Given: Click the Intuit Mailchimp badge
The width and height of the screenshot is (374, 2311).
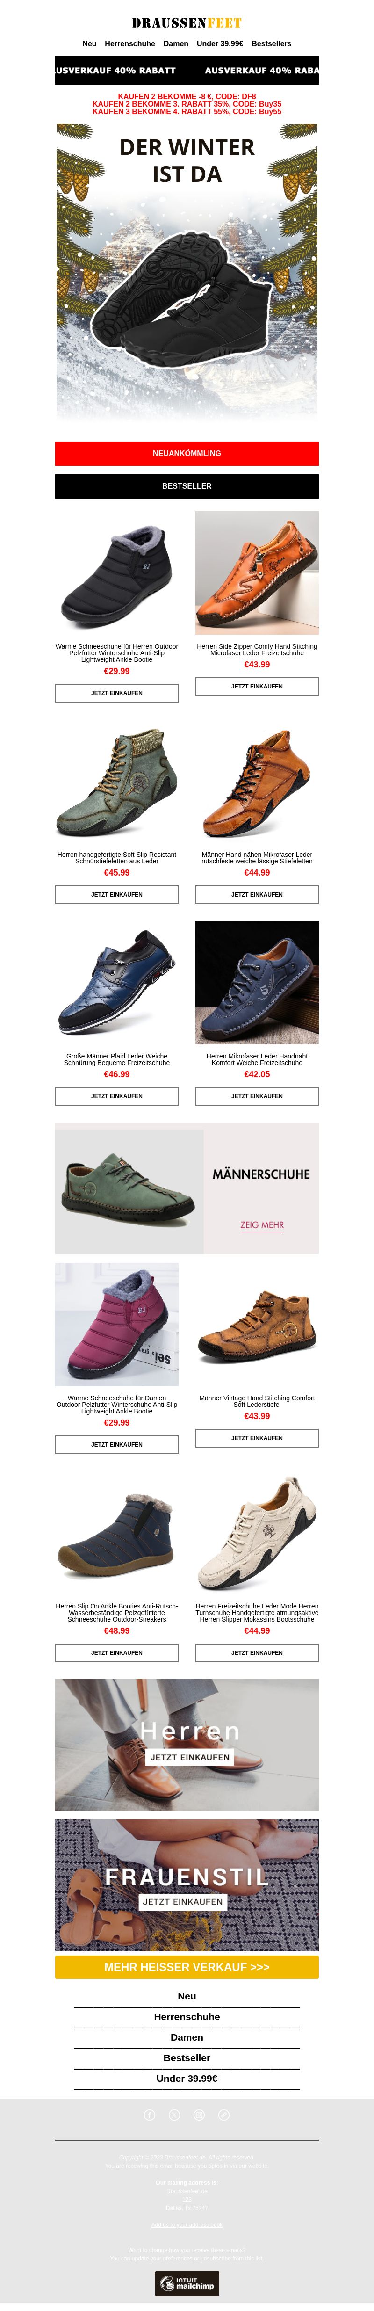Looking at the screenshot, I should 187,2283.
